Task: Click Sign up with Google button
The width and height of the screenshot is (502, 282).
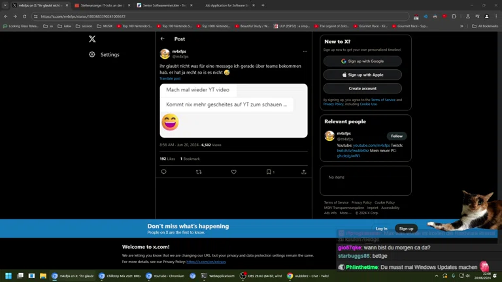Action: 362,61
